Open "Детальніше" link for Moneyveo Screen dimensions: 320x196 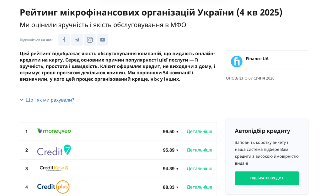(199, 131)
